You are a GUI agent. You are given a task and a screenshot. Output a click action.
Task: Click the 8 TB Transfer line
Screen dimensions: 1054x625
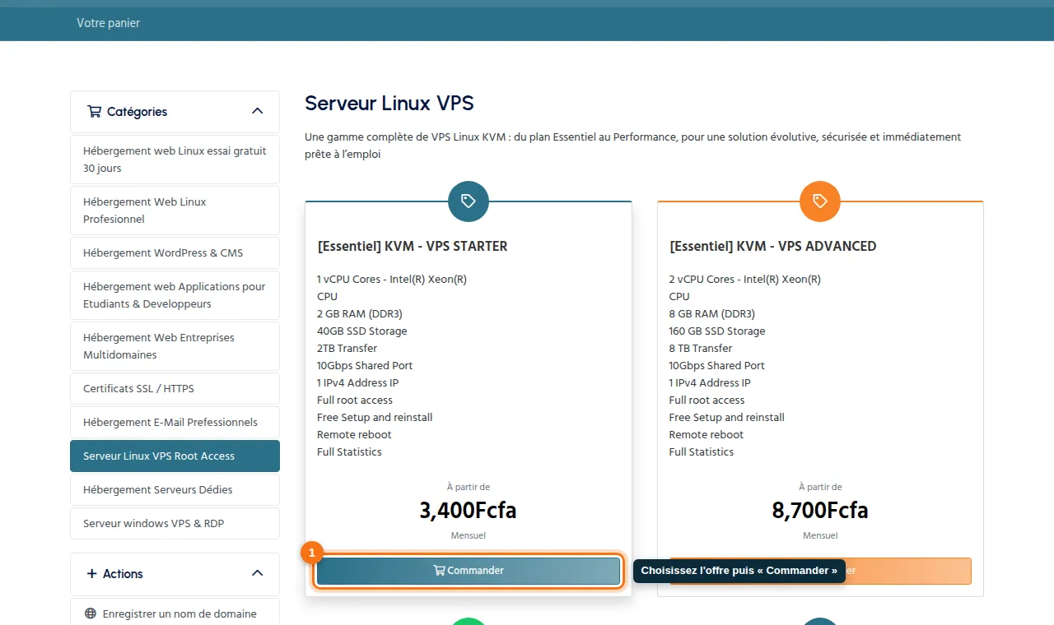coord(701,348)
